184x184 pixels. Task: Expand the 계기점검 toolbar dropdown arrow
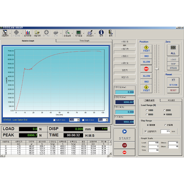84,33
